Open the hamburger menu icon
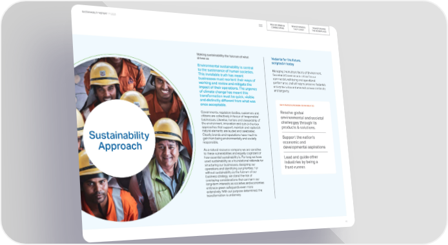This screenshot has height=245, width=448. point(261,25)
